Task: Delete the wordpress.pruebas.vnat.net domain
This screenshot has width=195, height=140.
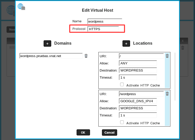Action: click(86, 56)
